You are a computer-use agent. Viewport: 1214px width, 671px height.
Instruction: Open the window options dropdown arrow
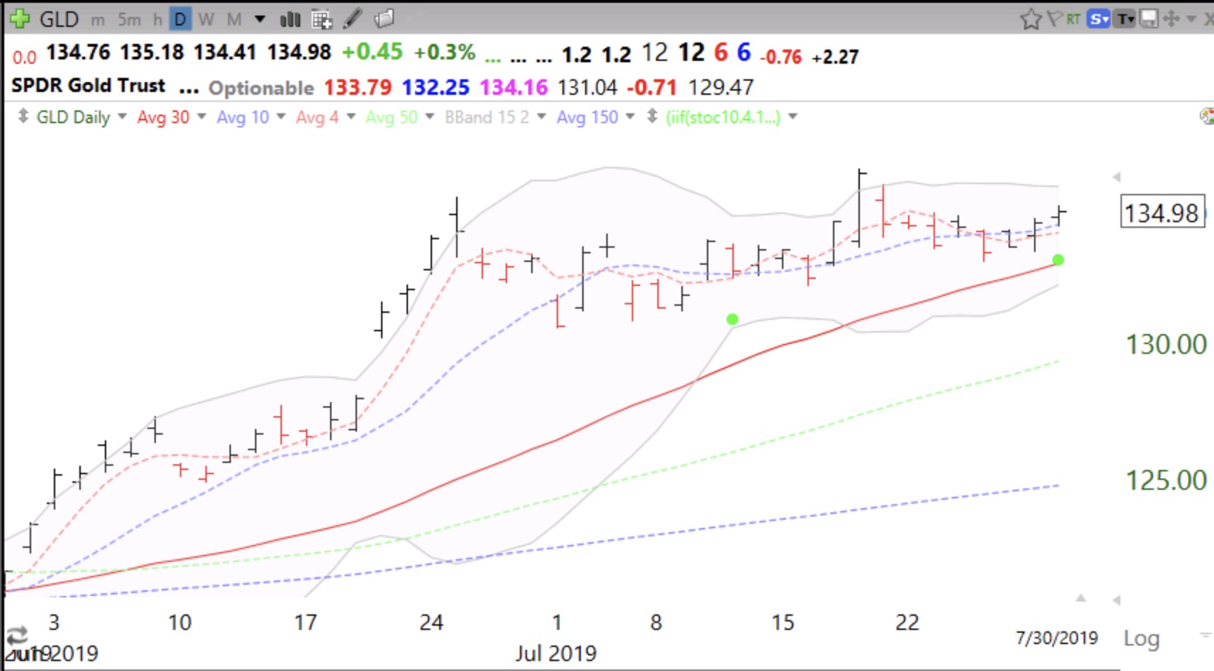(x=1191, y=19)
